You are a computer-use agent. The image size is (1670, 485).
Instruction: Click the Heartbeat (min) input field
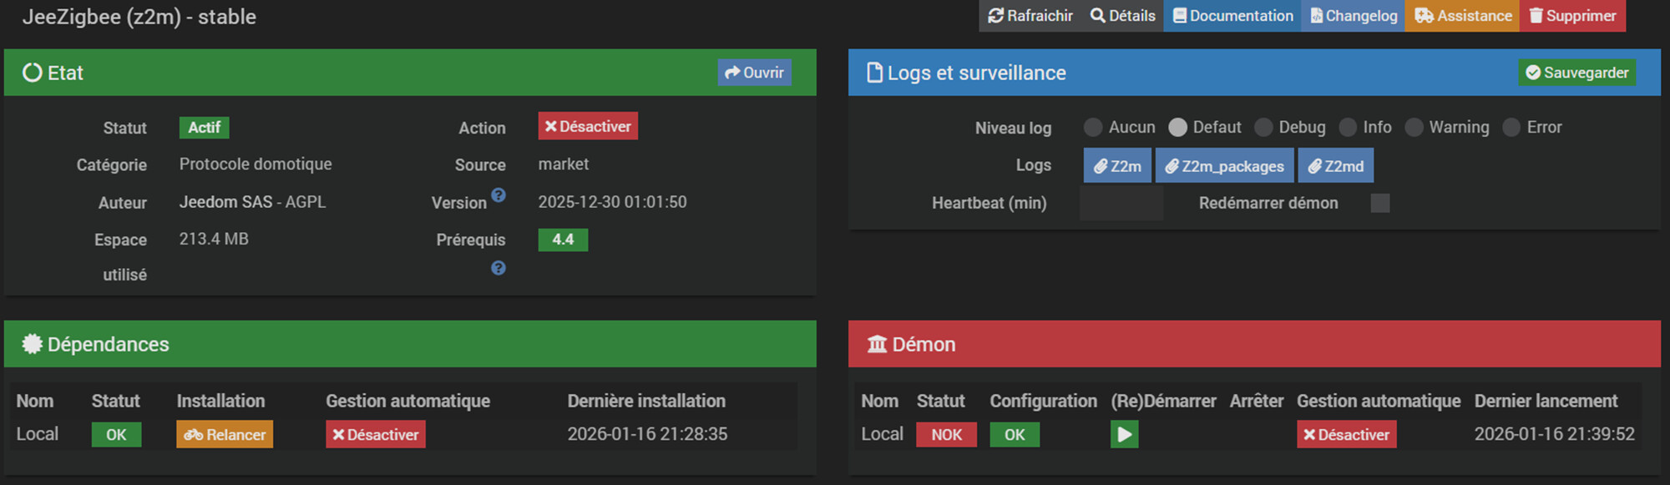click(1121, 203)
